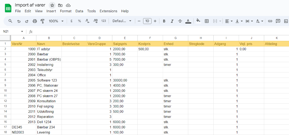
Task: Open the zoom 100% dropdown
Action: point(56,21)
